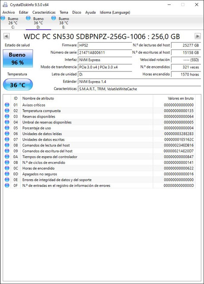Click status orb for attribute 0C Horas de encendido

pyautogui.click(x=7, y=168)
